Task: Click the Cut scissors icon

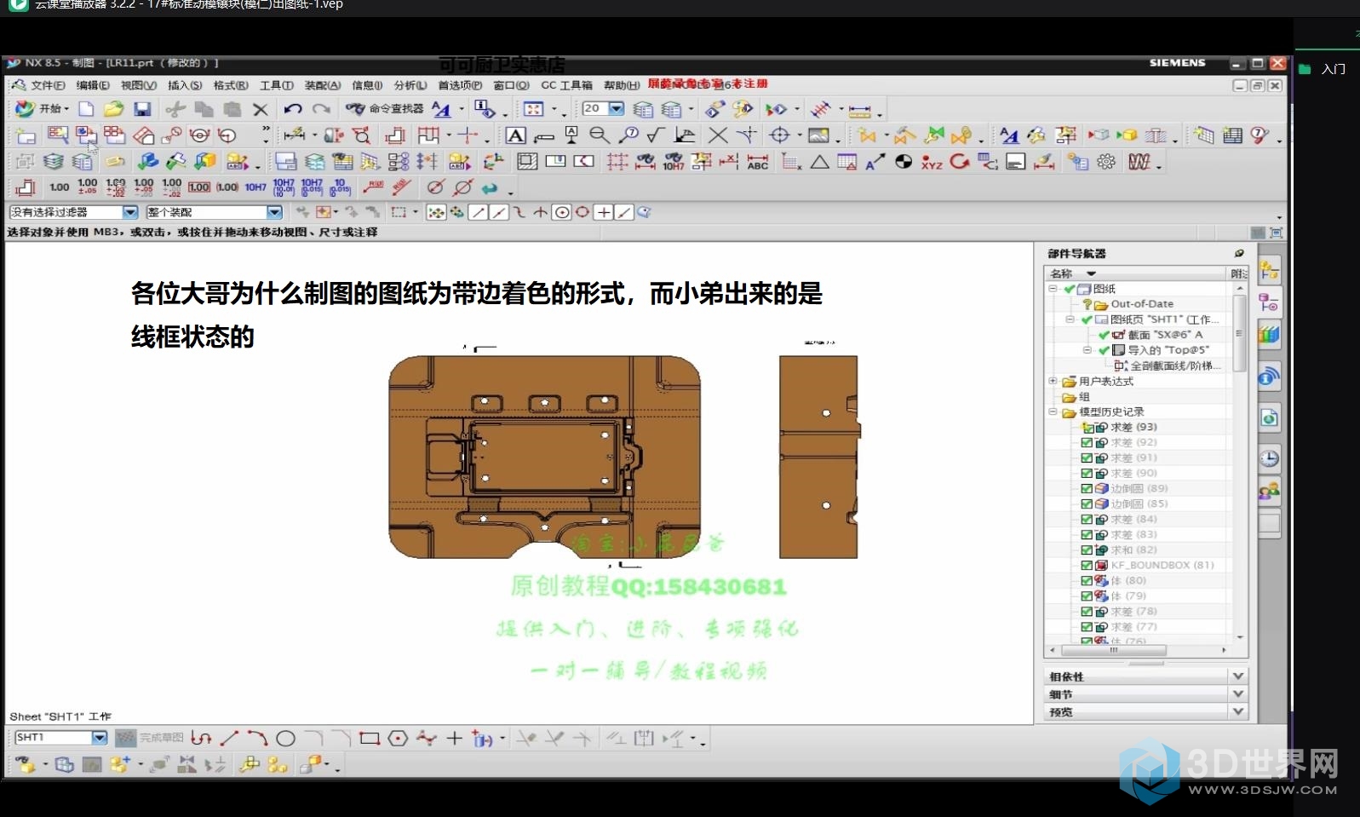Action: (x=175, y=109)
